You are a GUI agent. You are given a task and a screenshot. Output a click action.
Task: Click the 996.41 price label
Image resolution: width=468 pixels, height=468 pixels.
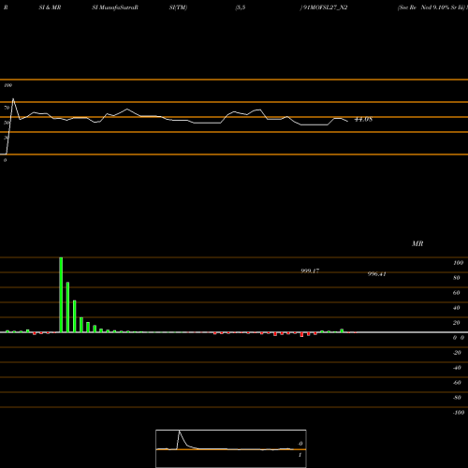pos(376,274)
